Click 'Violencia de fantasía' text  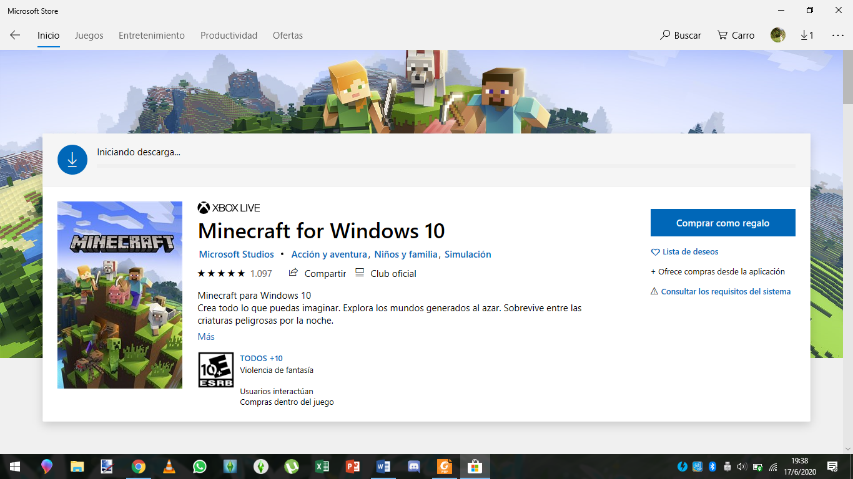(277, 370)
